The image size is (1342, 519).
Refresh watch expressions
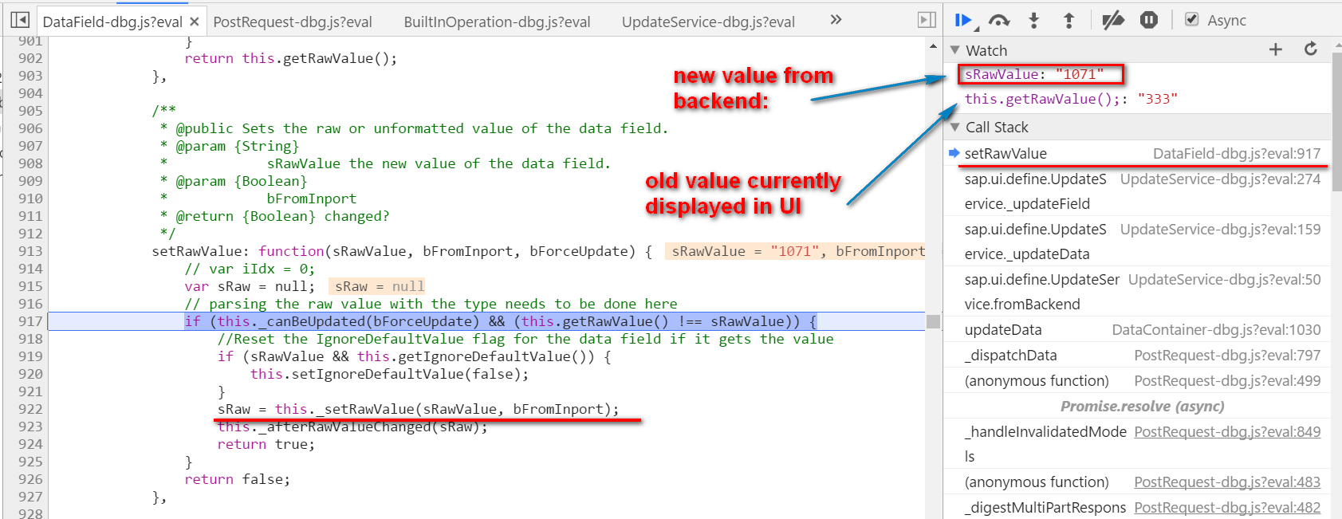click(1310, 49)
